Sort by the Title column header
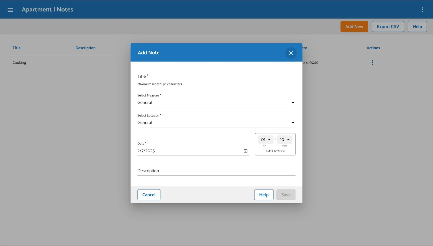Screen dimensions: 433x246 [x=17, y=48]
